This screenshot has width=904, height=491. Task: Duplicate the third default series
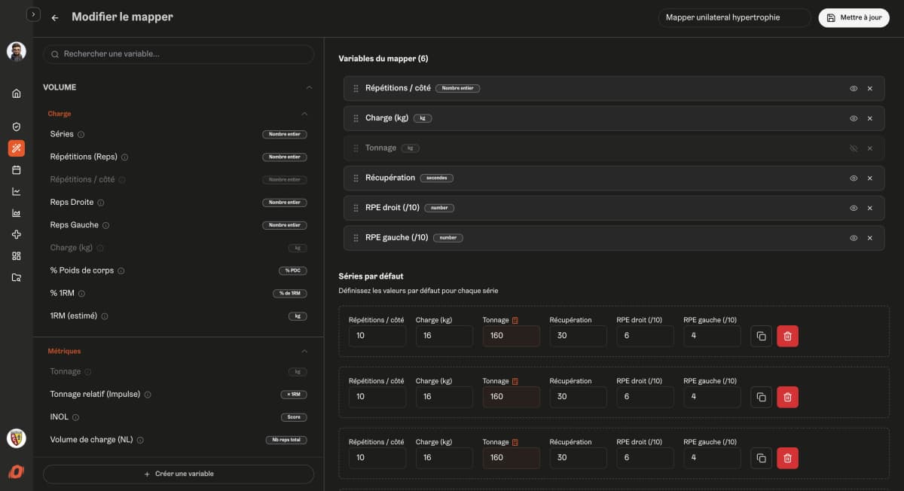(x=761, y=458)
